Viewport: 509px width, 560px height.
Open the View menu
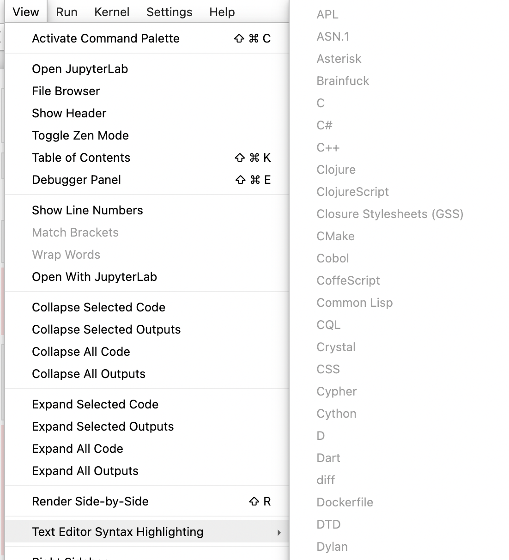26,12
